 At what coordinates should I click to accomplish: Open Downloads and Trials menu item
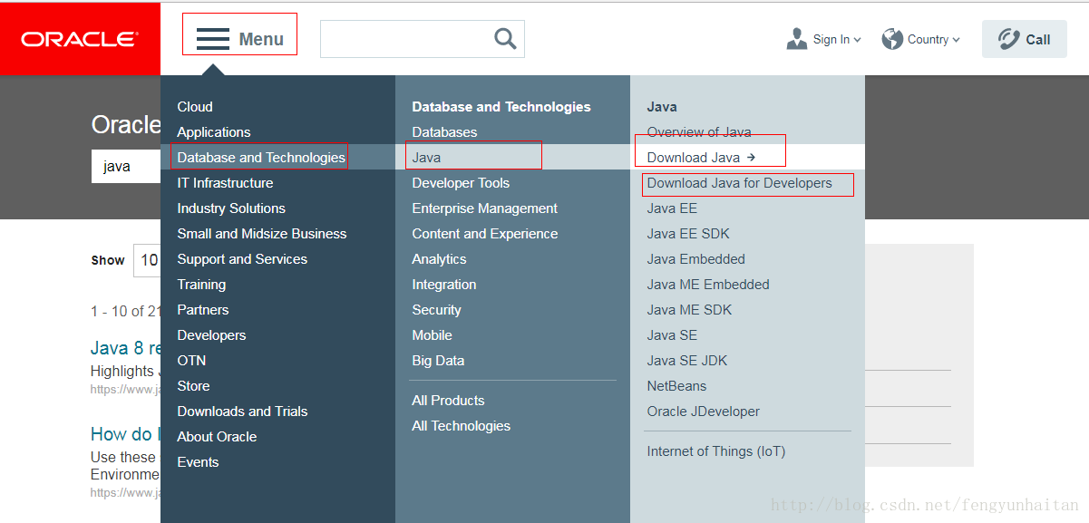(242, 412)
